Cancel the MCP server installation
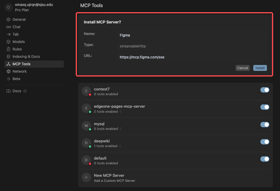 (242, 68)
